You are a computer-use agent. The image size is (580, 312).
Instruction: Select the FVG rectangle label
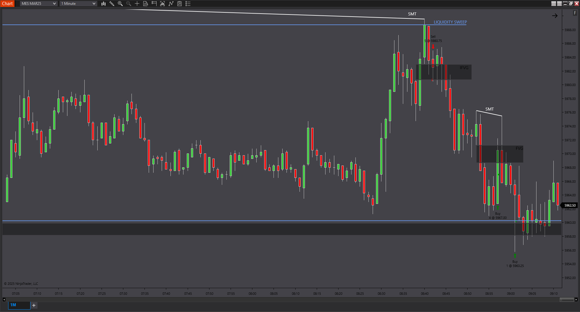click(519, 148)
